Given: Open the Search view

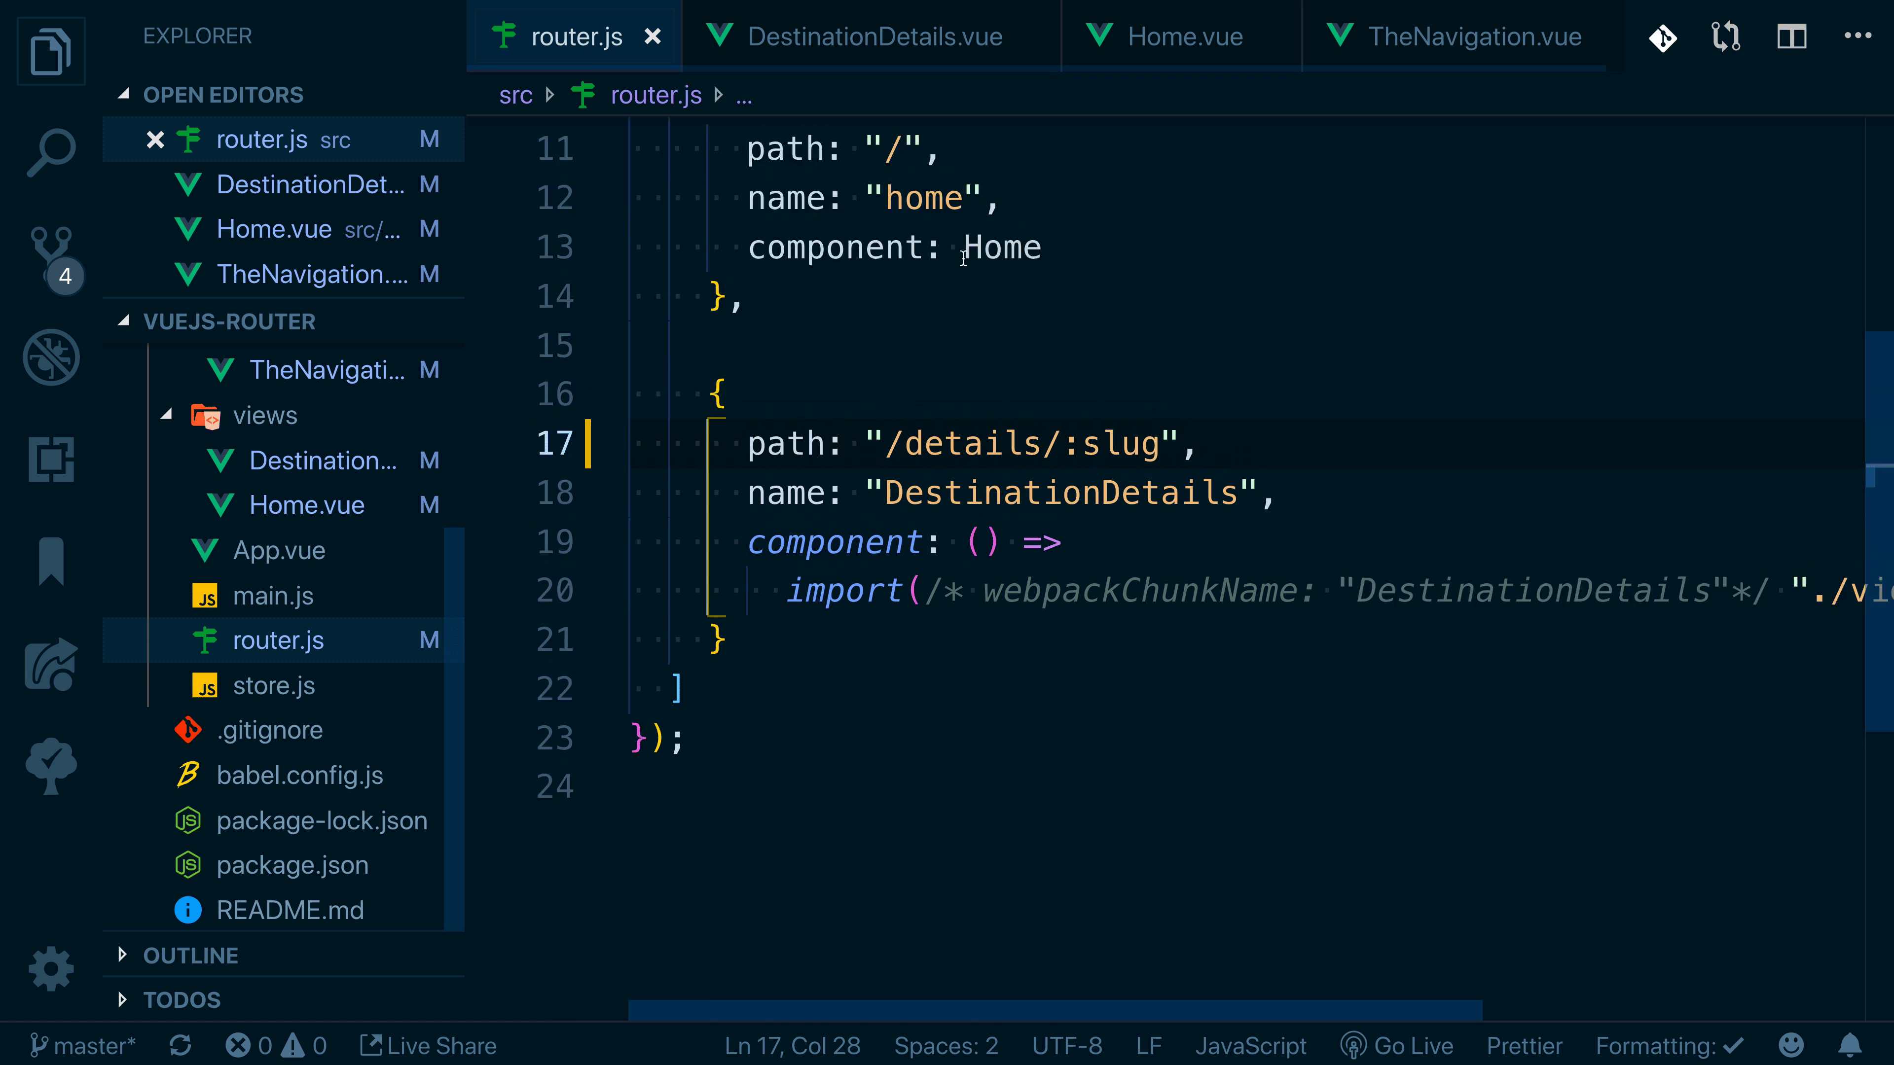Looking at the screenshot, I should coord(51,153).
